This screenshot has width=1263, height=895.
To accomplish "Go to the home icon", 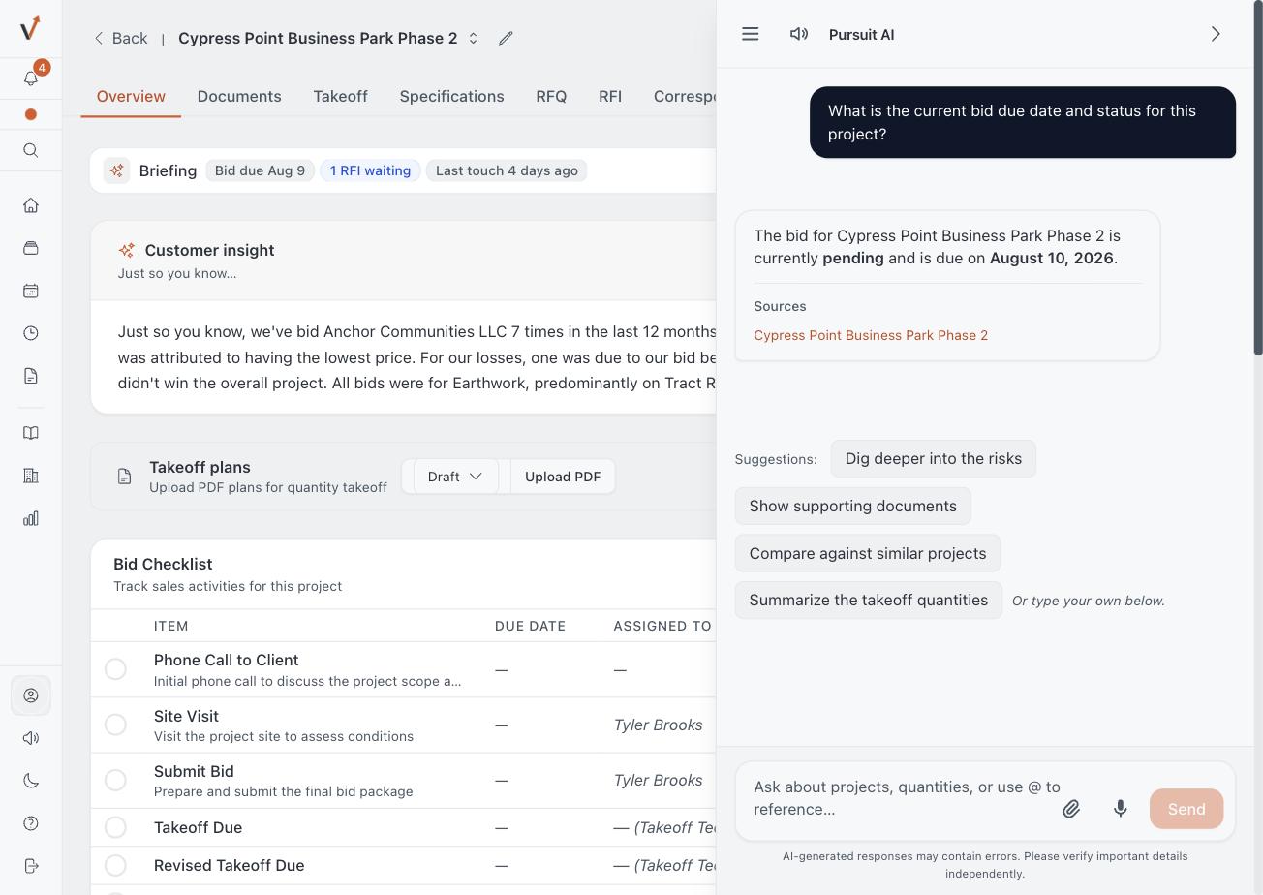I will click(x=31, y=205).
